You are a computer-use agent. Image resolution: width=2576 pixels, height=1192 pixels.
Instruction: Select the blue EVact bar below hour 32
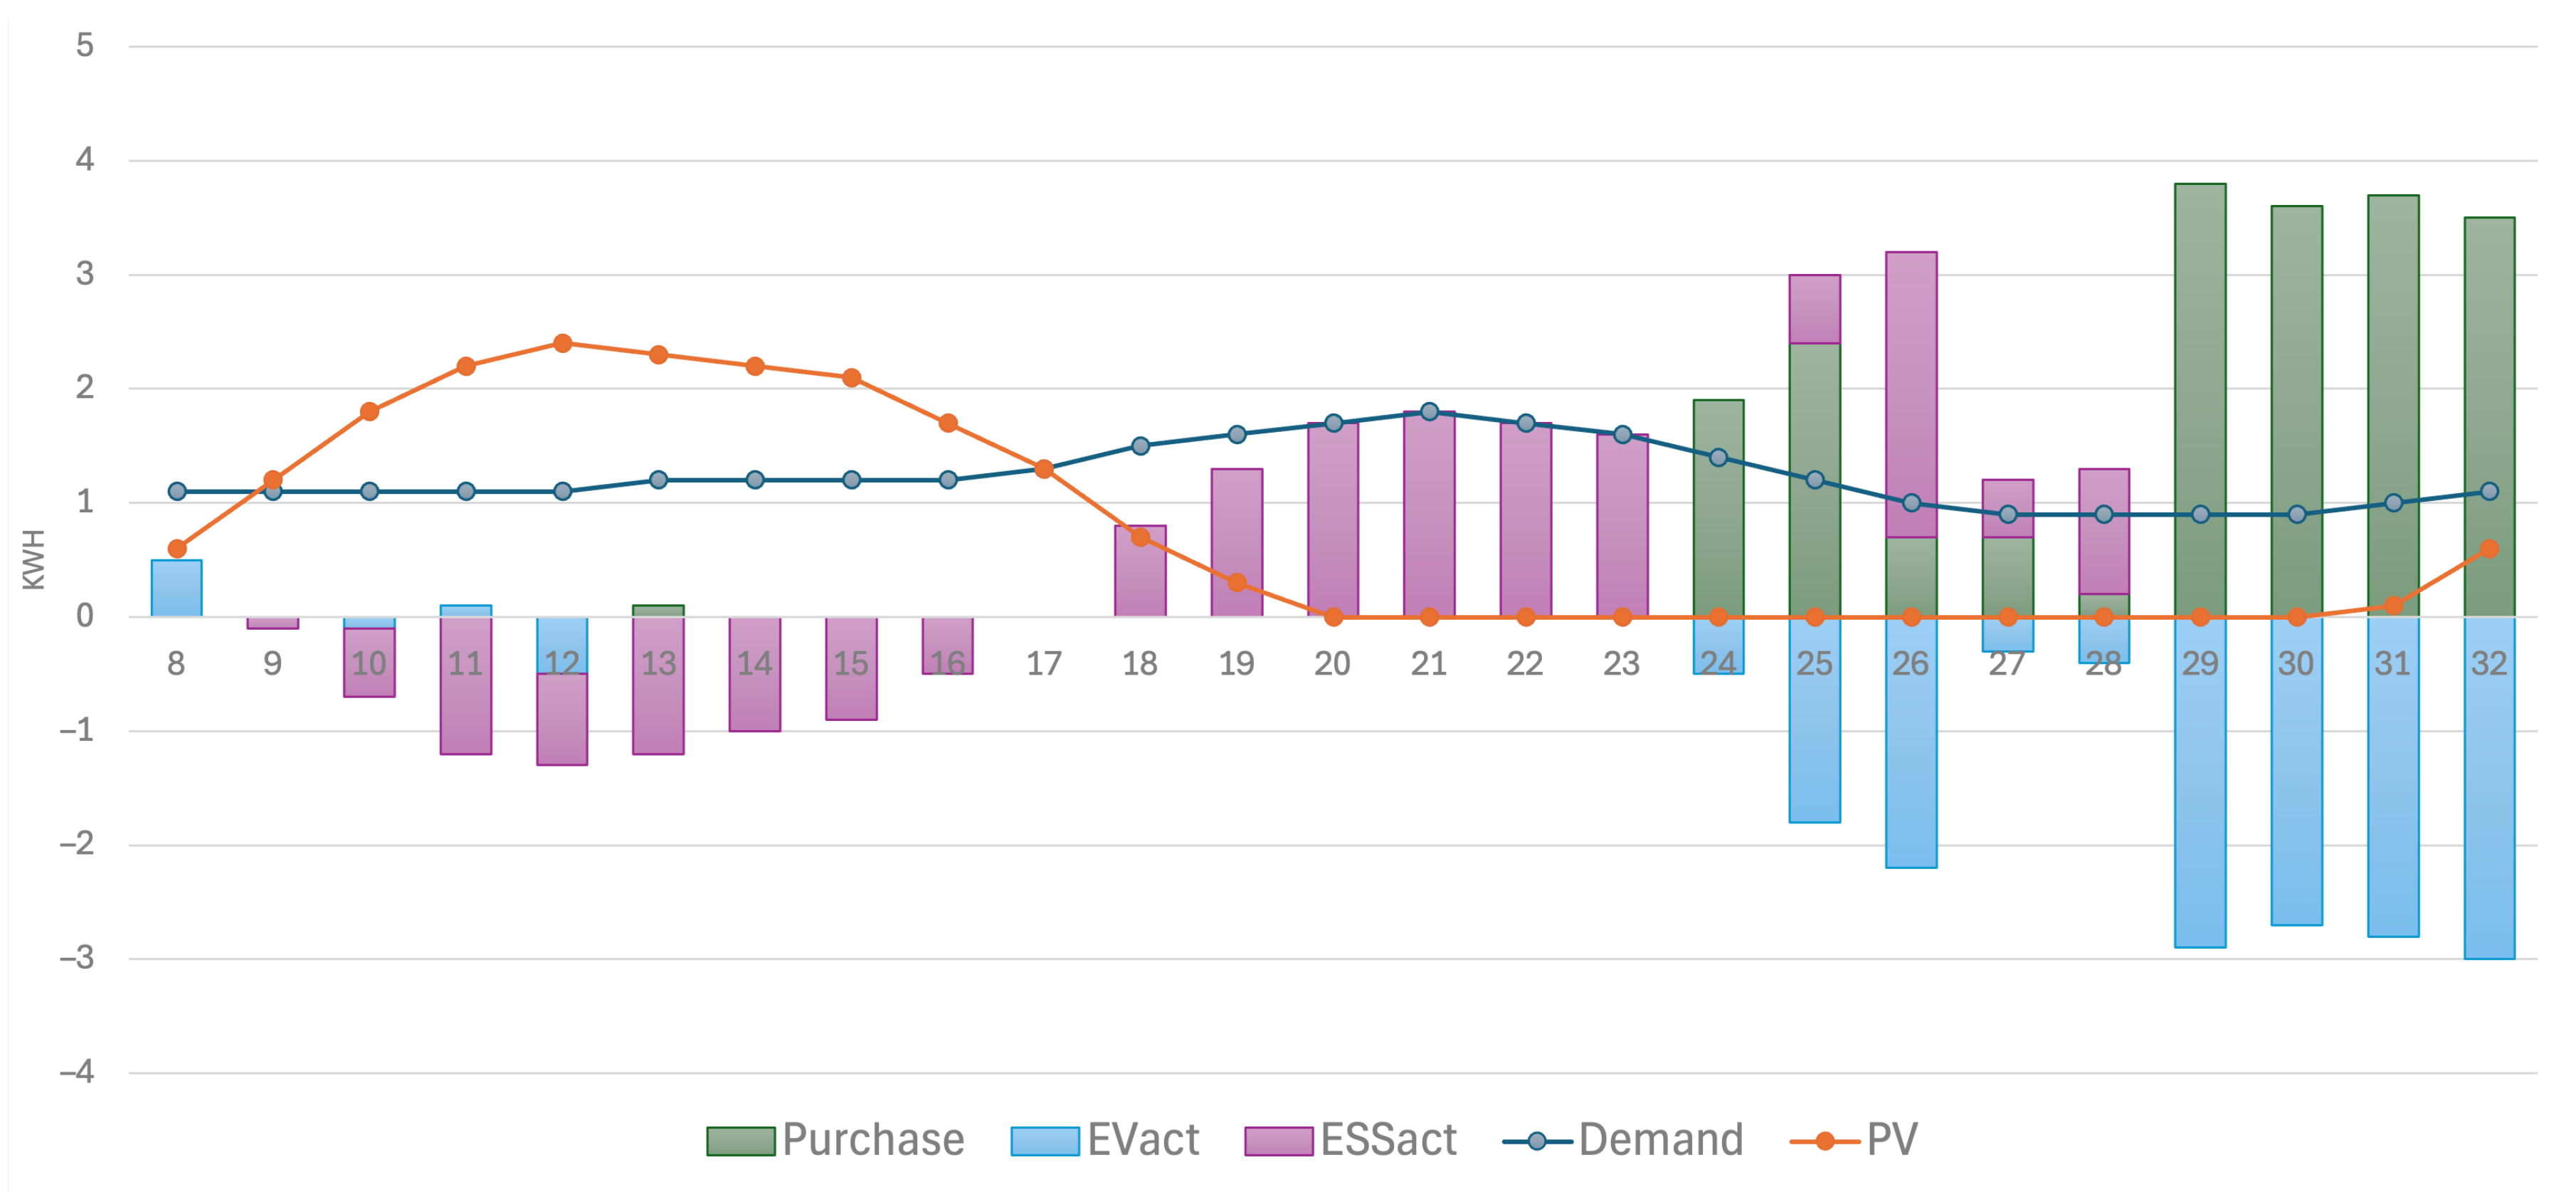[2488, 790]
